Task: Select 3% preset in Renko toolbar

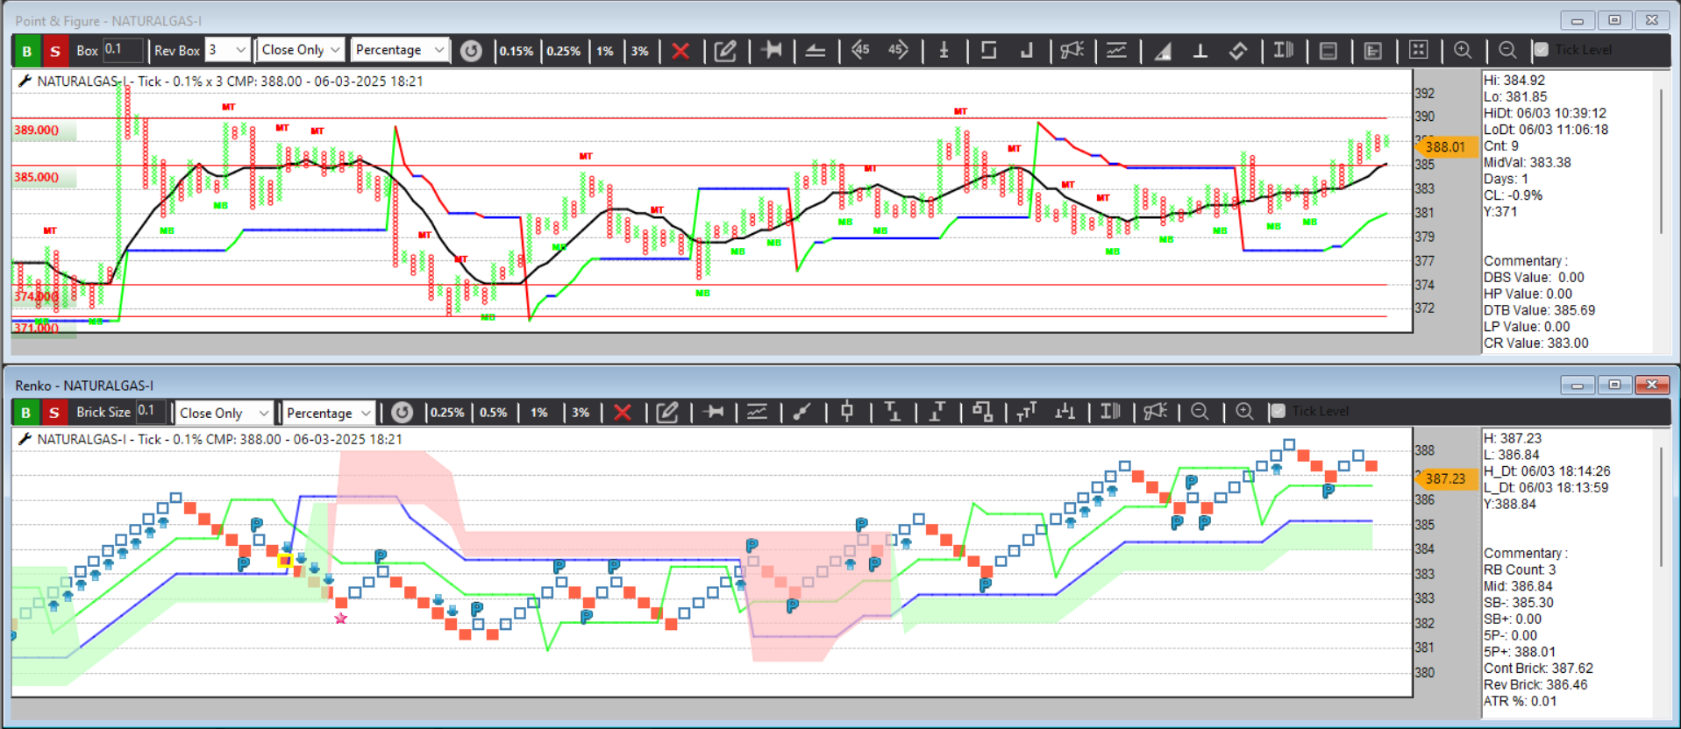Action: point(581,413)
